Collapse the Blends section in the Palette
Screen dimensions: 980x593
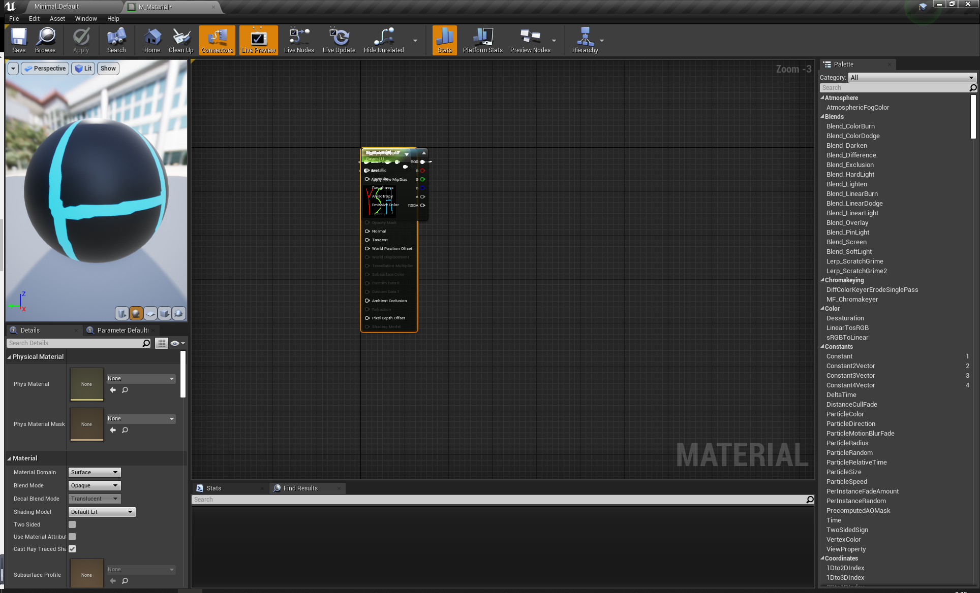point(823,116)
